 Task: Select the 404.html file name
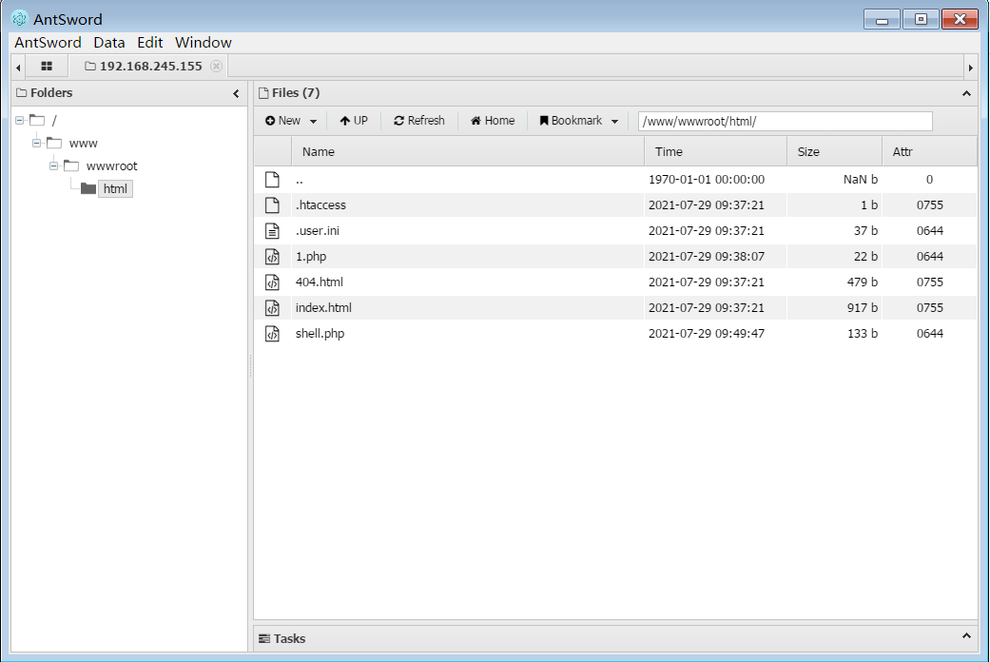320,282
